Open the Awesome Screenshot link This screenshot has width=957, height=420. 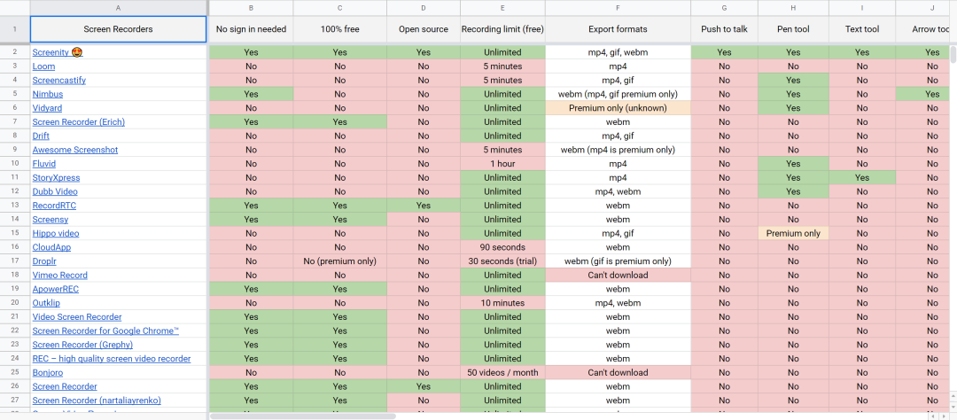(x=75, y=150)
